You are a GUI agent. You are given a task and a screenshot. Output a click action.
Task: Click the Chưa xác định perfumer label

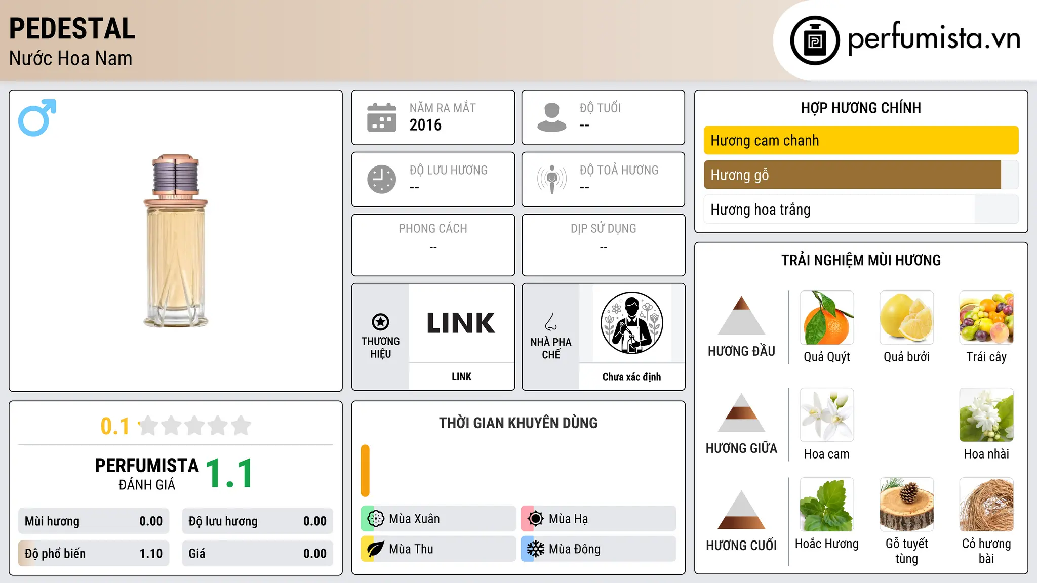pos(631,377)
